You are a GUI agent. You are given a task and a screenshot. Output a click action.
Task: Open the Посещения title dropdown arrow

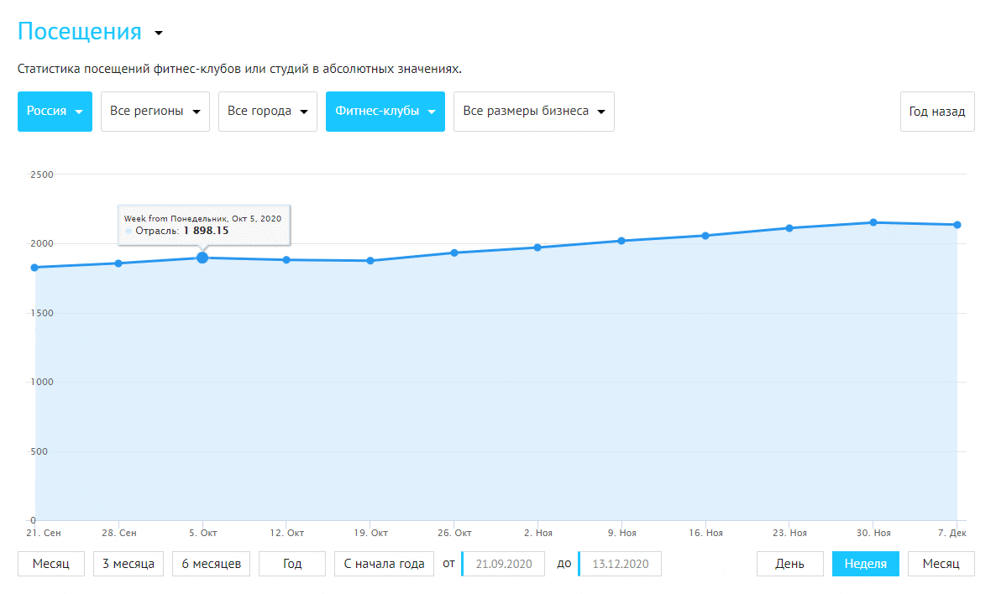(159, 34)
